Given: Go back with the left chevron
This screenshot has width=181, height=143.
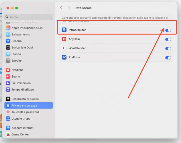Looking at the screenshot, I should (61, 8).
